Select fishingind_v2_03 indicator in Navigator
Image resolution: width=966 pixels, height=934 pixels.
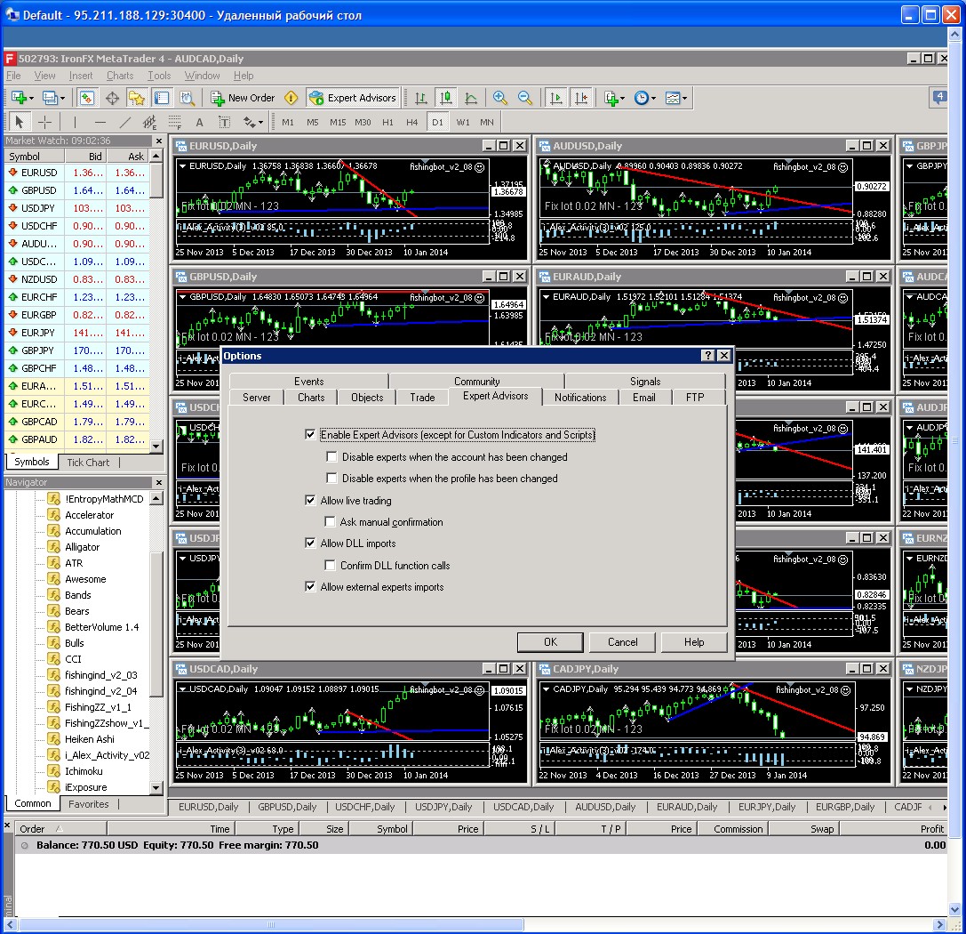pyautogui.click(x=100, y=675)
